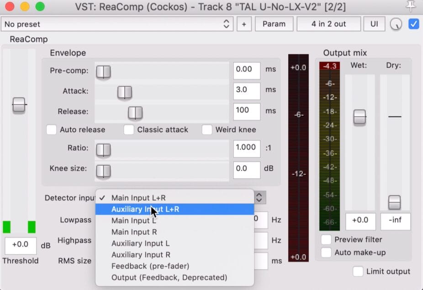The width and height of the screenshot is (423, 290).
Task: Pin the ReaComp window on top
Action: click(x=410, y=6)
